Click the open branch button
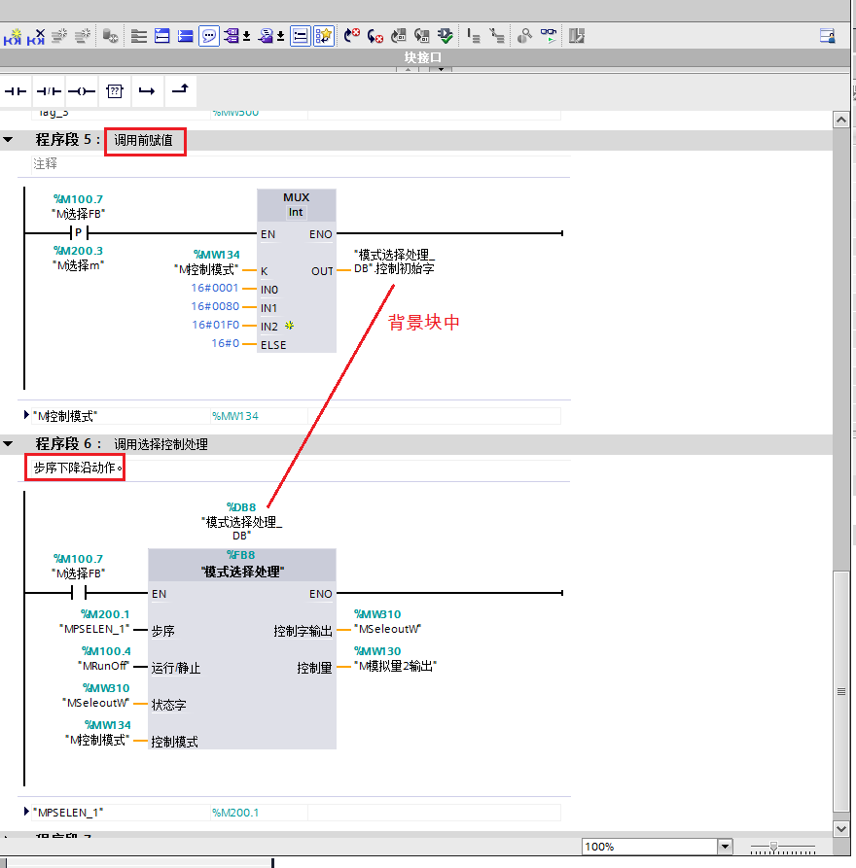The height and width of the screenshot is (868, 856). (x=147, y=91)
